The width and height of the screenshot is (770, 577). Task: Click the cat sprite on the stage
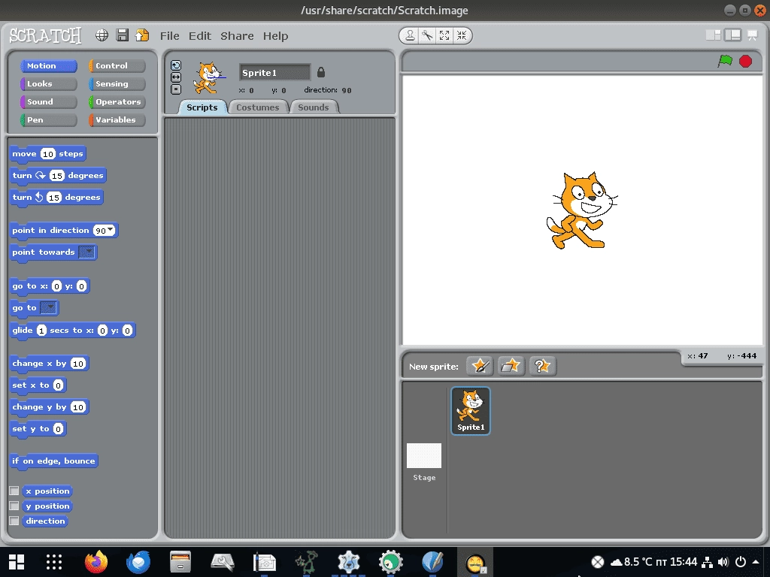coord(582,210)
